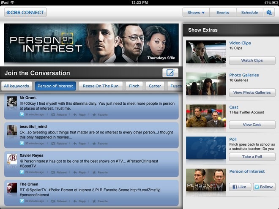
Task: Tap the CBS Connect logo button
Action: [25, 12]
